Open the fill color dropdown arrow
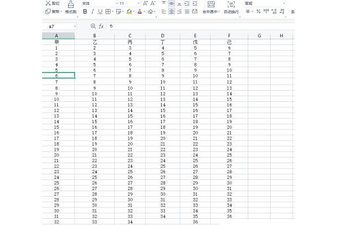Viewport: 337px width, 225px height. 134,12
